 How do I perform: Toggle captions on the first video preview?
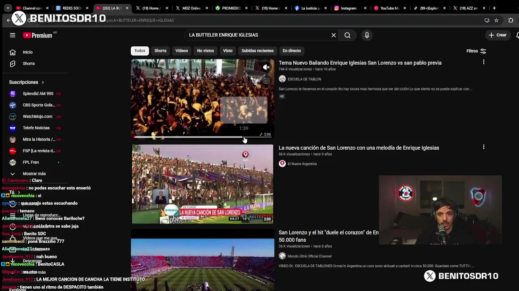[x=266, y=81]
